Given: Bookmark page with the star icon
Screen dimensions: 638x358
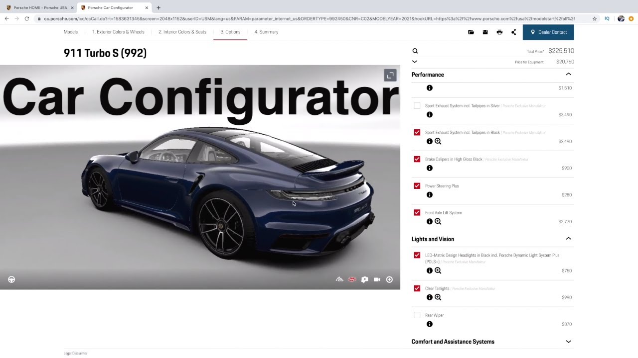Looking at the screenshot, I should tap(595, 18).
